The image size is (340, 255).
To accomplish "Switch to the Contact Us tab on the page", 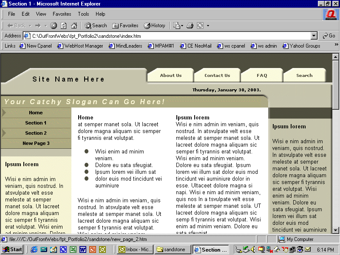I will (x=217, y=75).
